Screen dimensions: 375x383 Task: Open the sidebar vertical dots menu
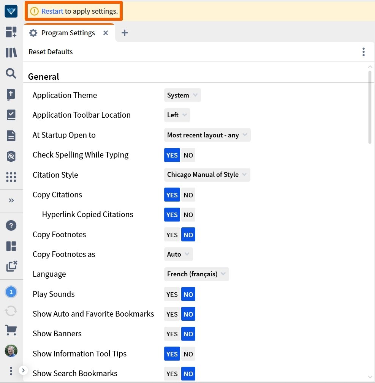click(11, 371)
